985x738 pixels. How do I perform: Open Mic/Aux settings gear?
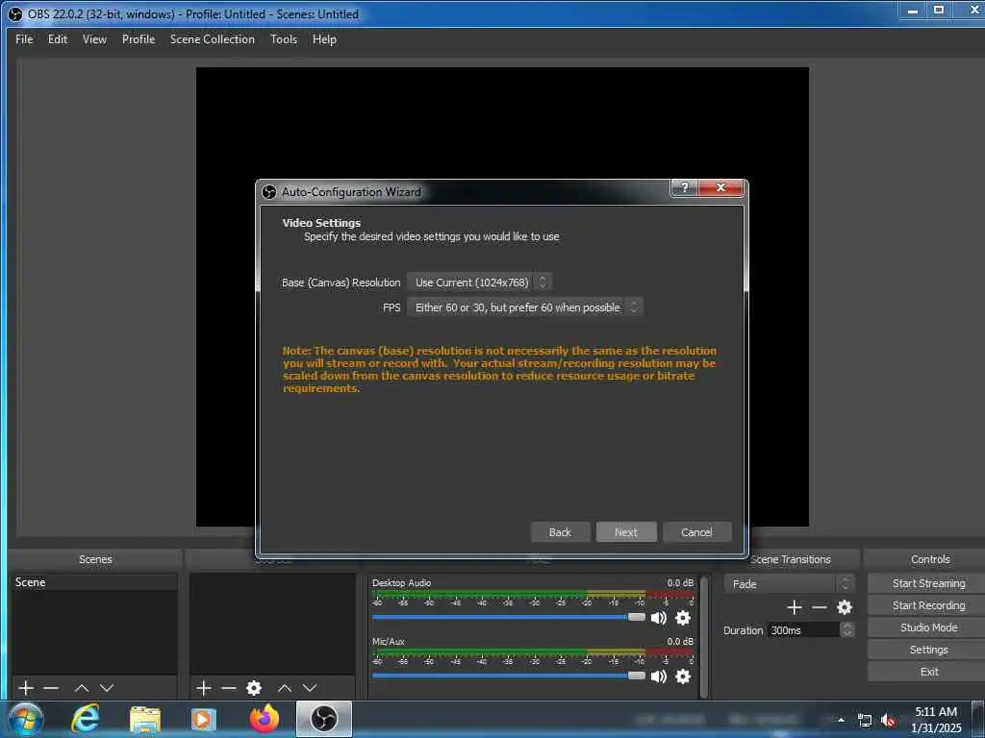[x=683, y=676]
